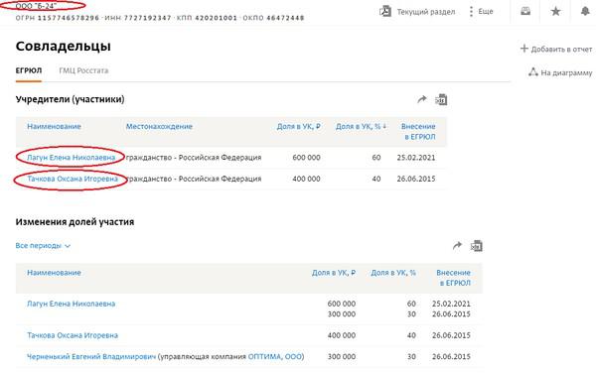
Task: Select the ОКПО number 46472448
Action: [x=285, y=18]
